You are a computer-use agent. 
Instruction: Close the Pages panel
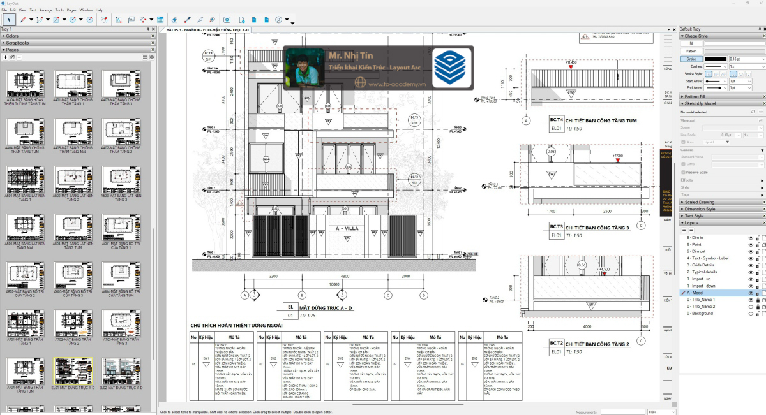pyautogui.click(x=153, y=50)
